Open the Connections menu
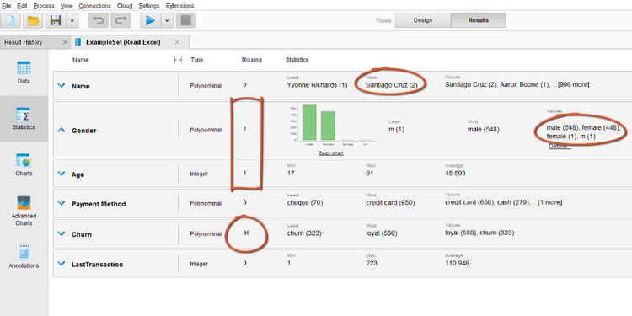The image size is (632, 316). click(94, 6)
